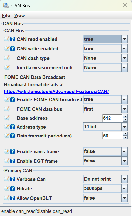Click the note pencil icon for CAN dash type
Screen dimensions: 132x216
pos(7,58)
